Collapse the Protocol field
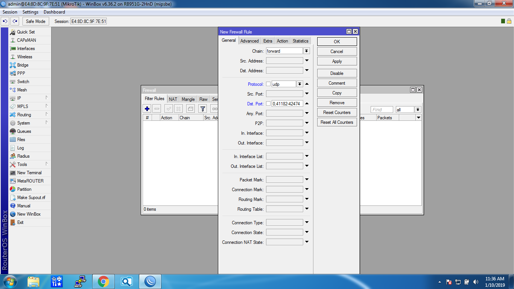This screenshot has height=289, width=514. pos(307,84)
